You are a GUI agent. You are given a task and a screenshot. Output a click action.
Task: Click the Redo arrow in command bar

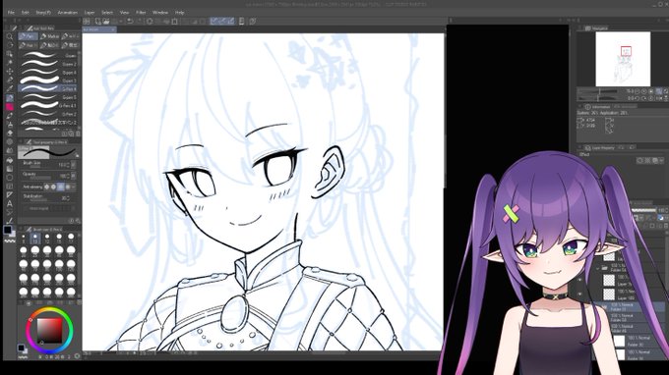[139, 22]
